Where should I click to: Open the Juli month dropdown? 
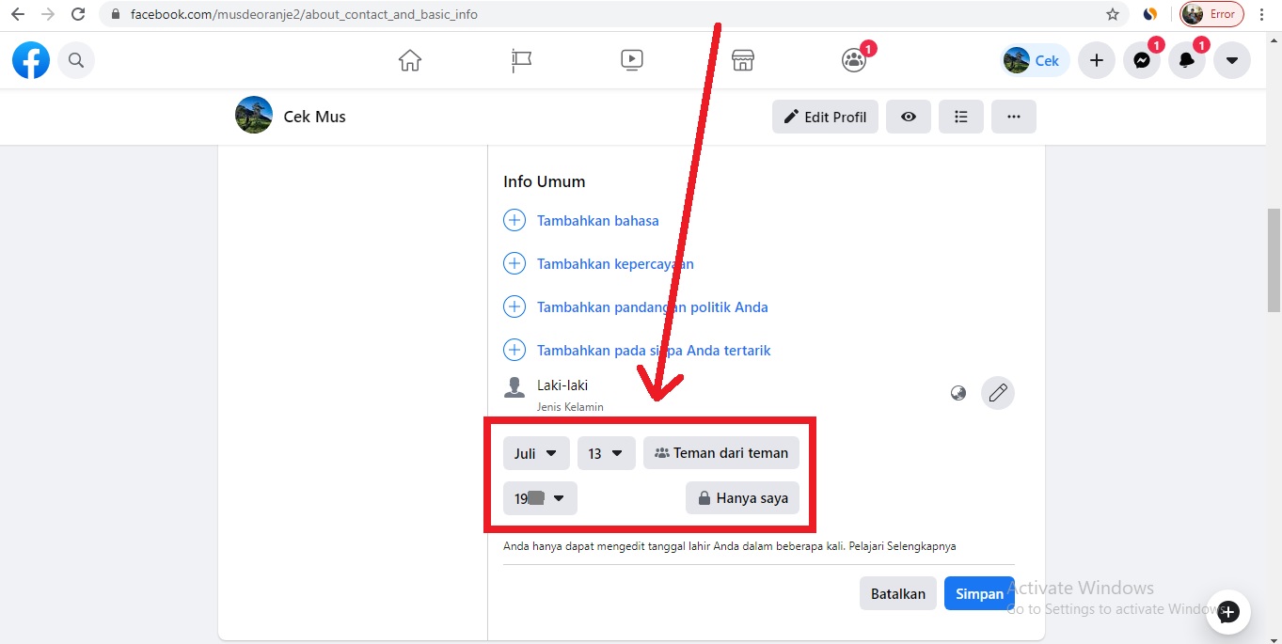click(x=535, y=452)
